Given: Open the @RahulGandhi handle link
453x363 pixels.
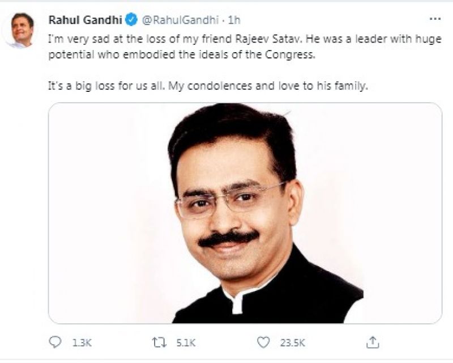Looking at the screenshot, I should 180,20.
